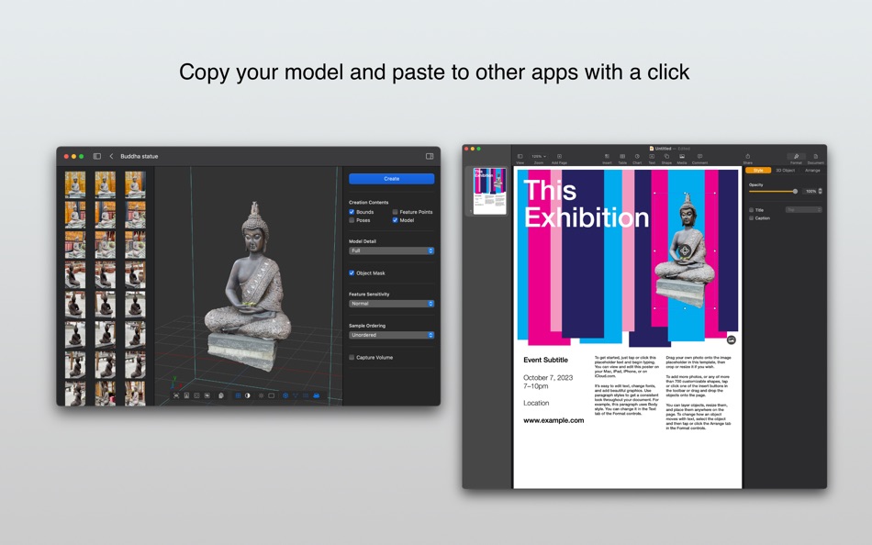The height and width of the screenshot is (545, 872).
Task: Click the www.example.com text on the poster
Action: [553, 420]
